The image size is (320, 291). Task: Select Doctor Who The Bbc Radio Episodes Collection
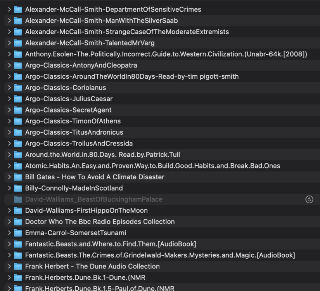pos(100,222)
